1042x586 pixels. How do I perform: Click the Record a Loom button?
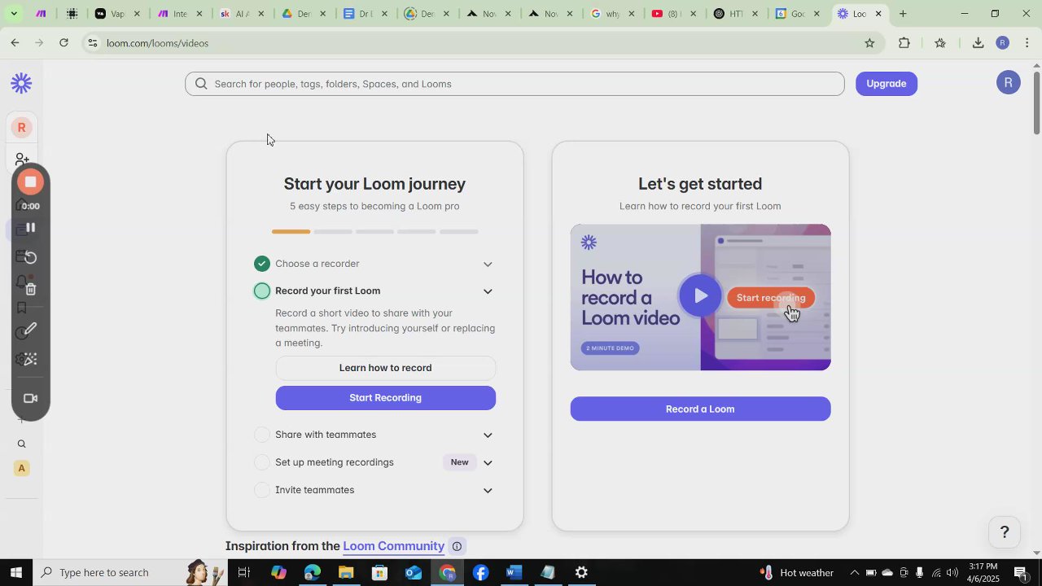point(700,409)
